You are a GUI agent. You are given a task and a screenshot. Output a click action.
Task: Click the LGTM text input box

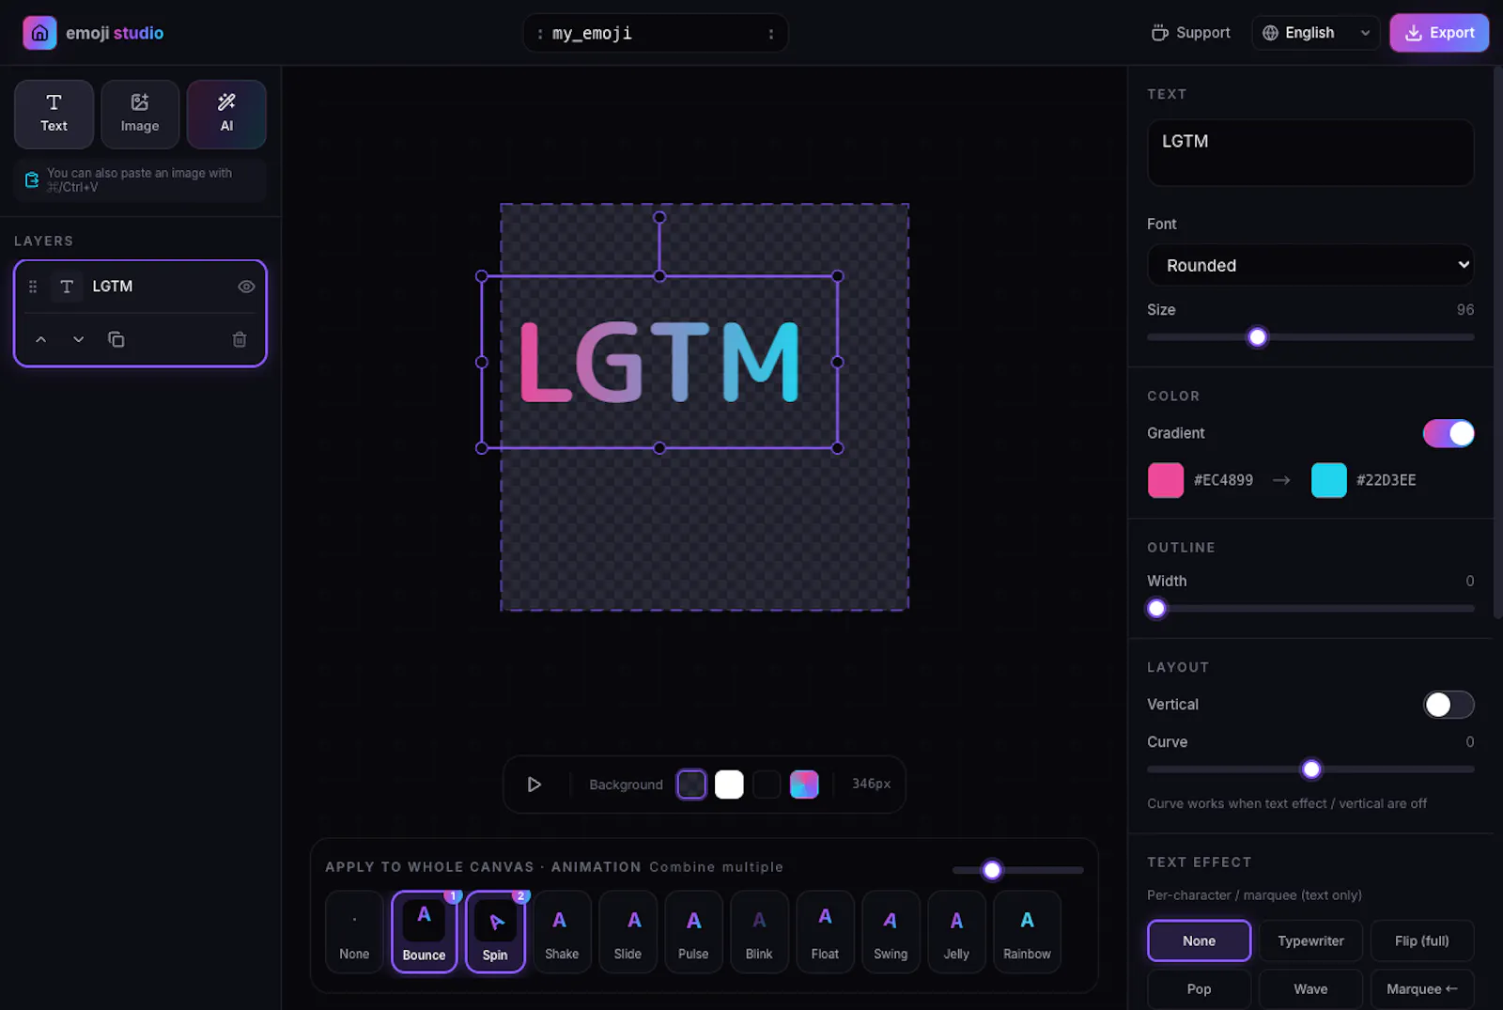coord(1310,152)
